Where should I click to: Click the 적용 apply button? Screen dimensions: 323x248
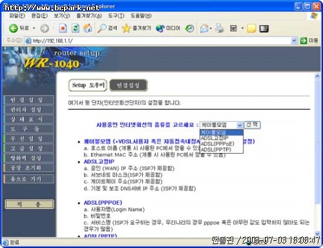[x=30, y=204]
